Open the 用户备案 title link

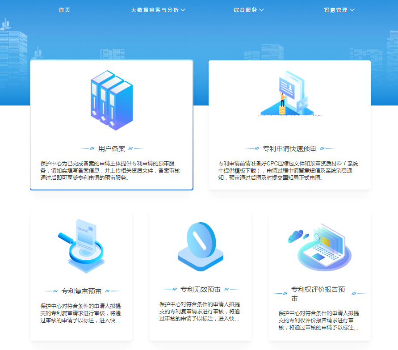tap(112, 148)
